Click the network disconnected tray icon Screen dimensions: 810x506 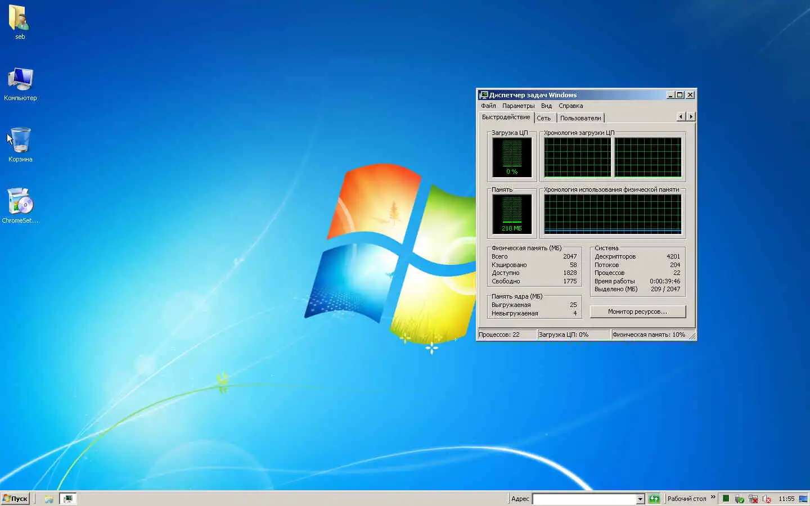[x=753, y=499]
